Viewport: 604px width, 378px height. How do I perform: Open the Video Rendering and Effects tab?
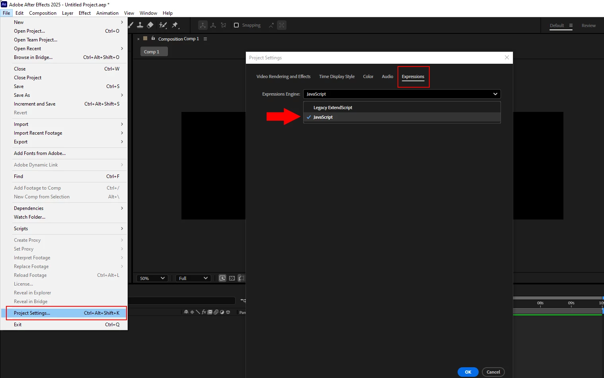click(x=283, y=76)
